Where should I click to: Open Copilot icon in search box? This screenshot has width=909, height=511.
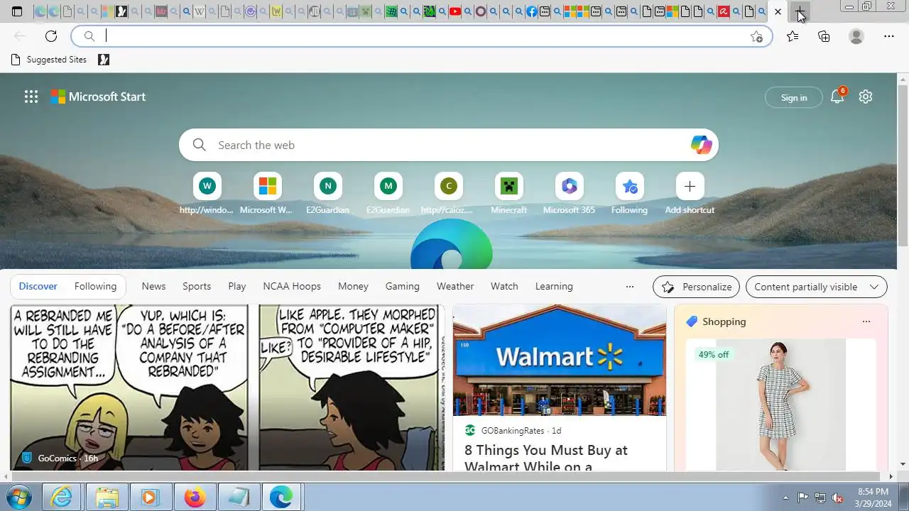[x=701, y=145]
